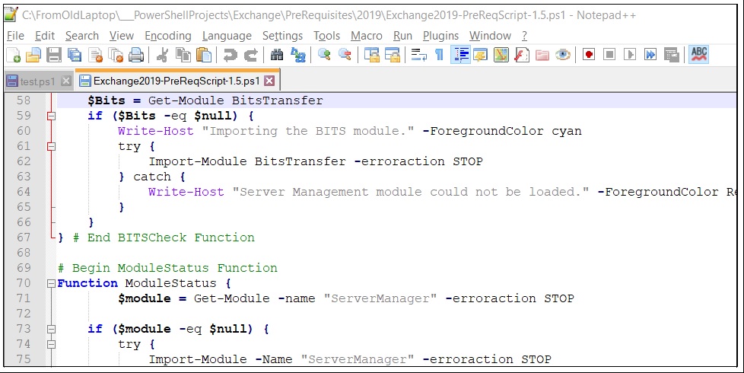Viewport: 744px width, 373px height.
Task: Create a new document with New icon
Action: (x=13, y=55)
